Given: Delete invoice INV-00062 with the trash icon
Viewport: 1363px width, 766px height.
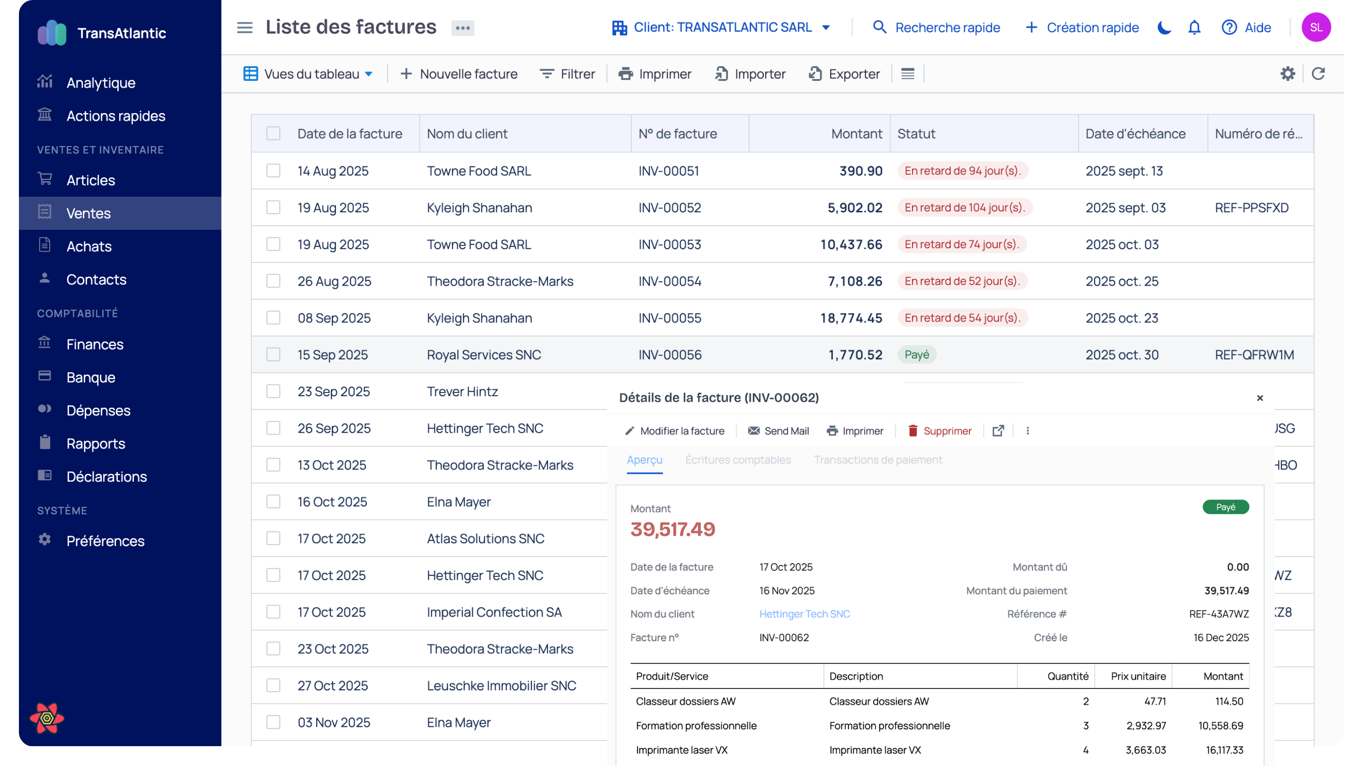Looking at the screenshot, I should 940,431.
